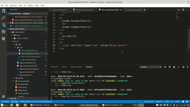Show the Problems panel tab
This screenshot has height=107, width=190.
[55, 67]
